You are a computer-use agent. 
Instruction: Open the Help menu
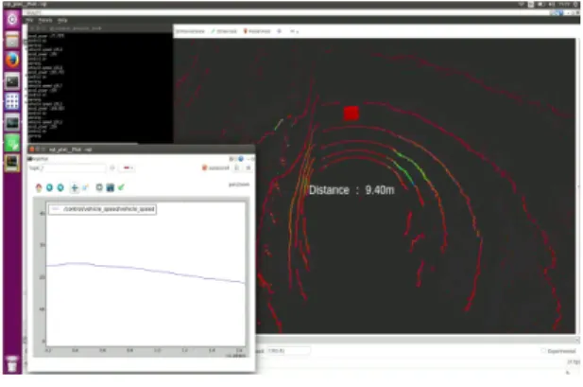coord(62,20)
